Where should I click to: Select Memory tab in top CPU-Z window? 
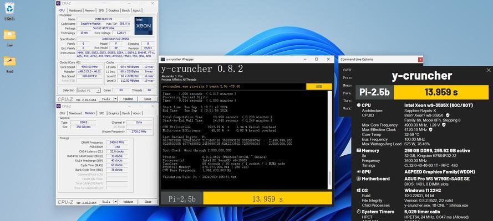coord(90,10)
